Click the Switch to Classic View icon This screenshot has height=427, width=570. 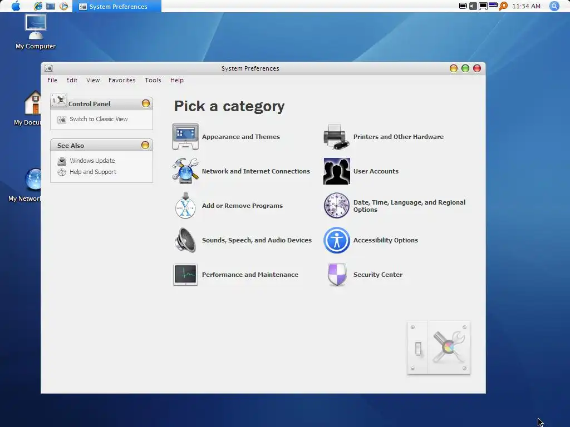coord(62,120)
